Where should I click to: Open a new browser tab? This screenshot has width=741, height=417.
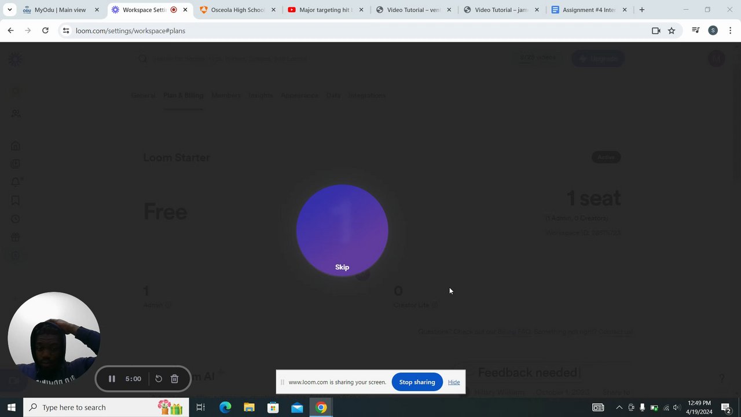click(x=641, y=10)
